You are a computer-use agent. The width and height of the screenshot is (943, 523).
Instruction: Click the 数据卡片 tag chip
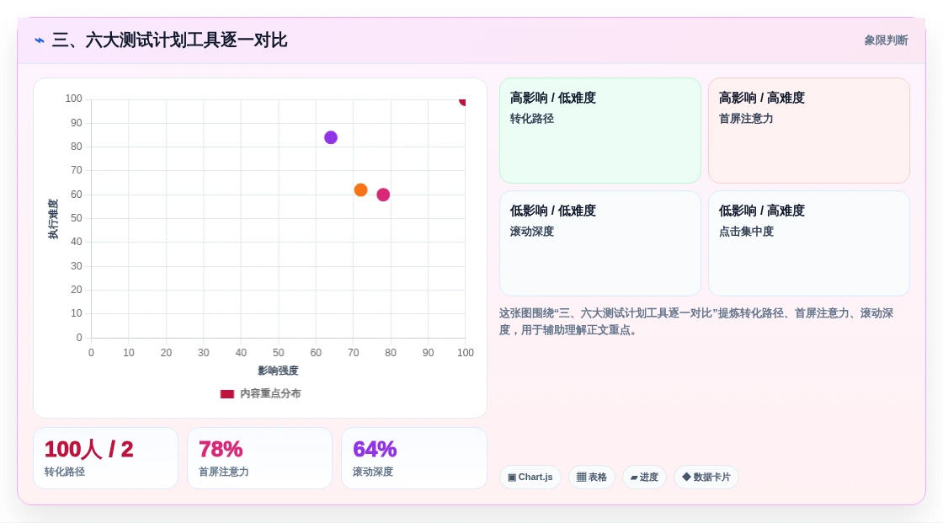[706, 478]
